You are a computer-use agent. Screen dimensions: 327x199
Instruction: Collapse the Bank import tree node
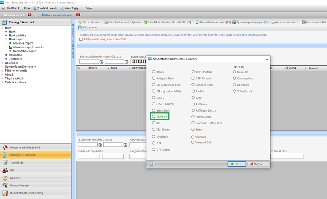[x=6, y=39]
